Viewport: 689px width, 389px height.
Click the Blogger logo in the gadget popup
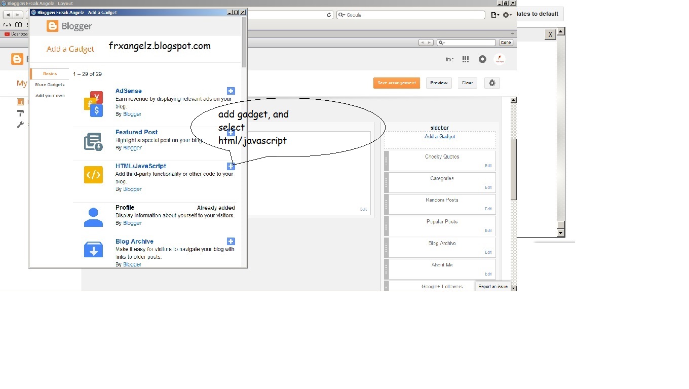click(x=69, y=26)
